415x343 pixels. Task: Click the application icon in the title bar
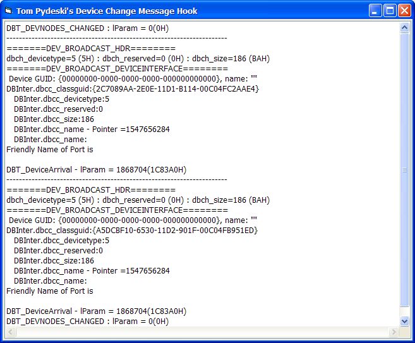click(8, 11)
